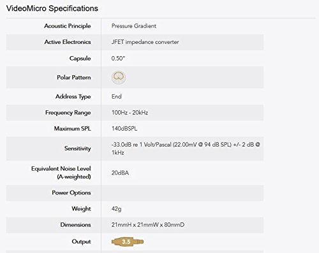The image size is (319, 253).
Task: Click the gold 3.5 output jack icon
Action: pos(128,242)
